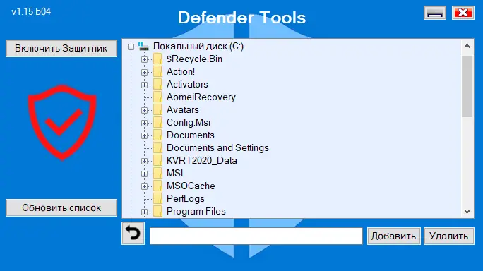Viewport: 483px width, 271px height.
Task: Expand the Program Files folder
Action: pyautogui.click(x=144, y=212)
